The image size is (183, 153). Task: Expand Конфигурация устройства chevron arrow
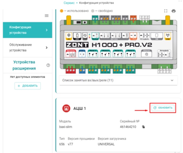tap(47, 30)
